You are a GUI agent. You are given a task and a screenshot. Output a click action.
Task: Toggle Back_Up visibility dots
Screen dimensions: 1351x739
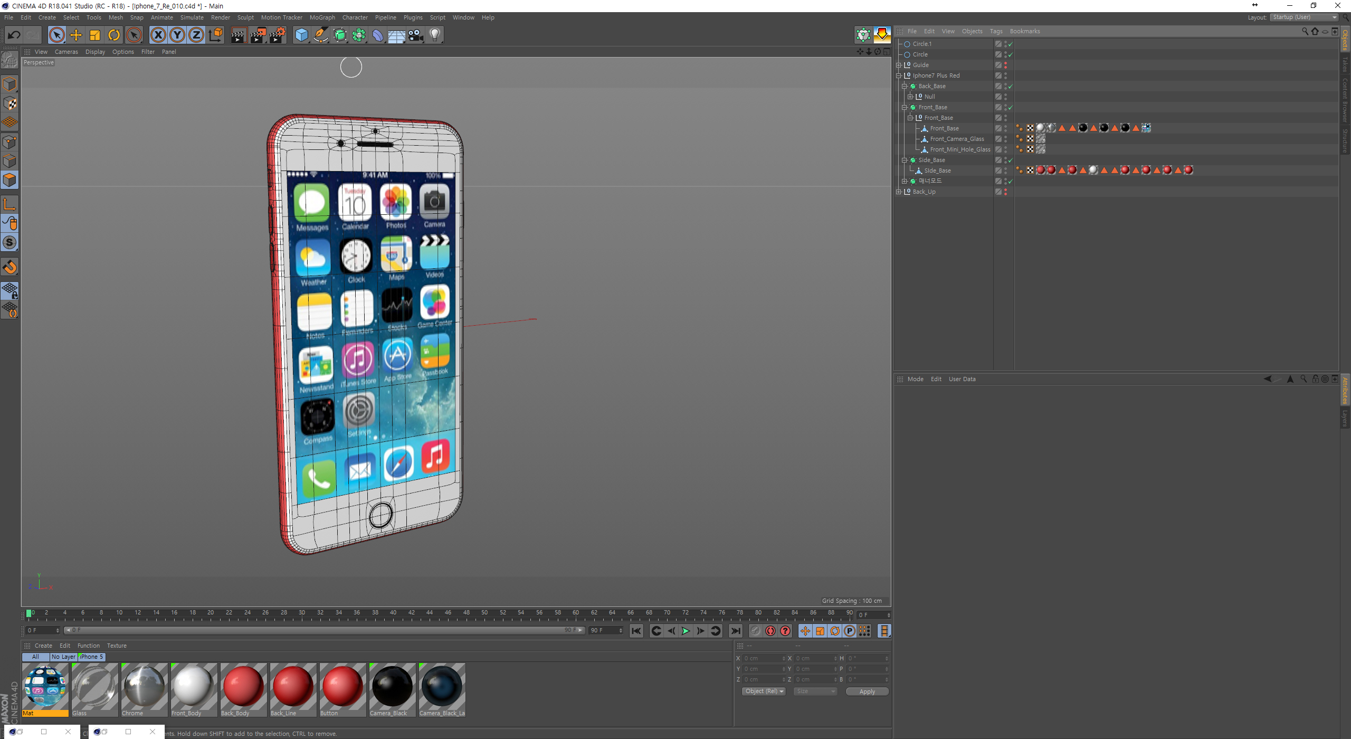coord(1006,192)
